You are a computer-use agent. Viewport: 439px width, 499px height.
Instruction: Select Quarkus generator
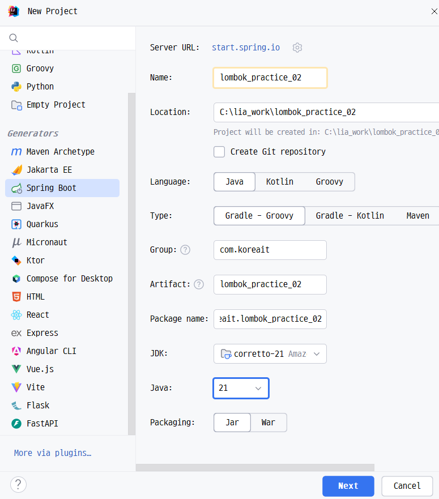(x=62, y=224)
